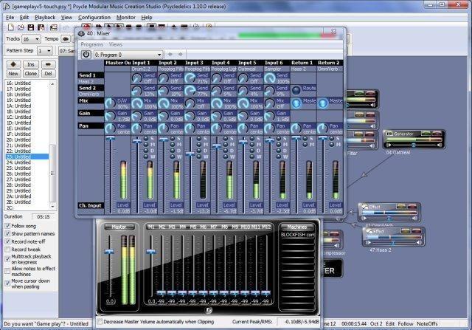Click the speaker icon on 04:Oatmeal generator
472x330 pixels.
(440, 145)
